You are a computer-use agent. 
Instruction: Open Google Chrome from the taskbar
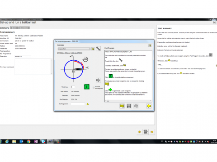(28, 141)
